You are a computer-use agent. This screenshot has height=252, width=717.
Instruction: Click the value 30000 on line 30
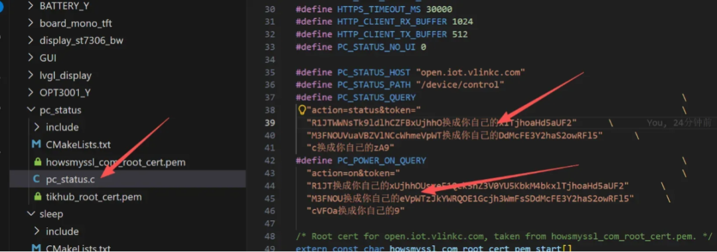(x=439, y=9)
